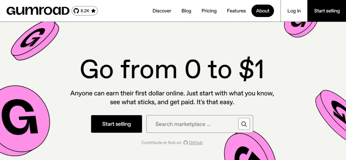Click the 'Go from 0 to $1' headline
This screenshot has width=346, height=160.
(172, 70)
